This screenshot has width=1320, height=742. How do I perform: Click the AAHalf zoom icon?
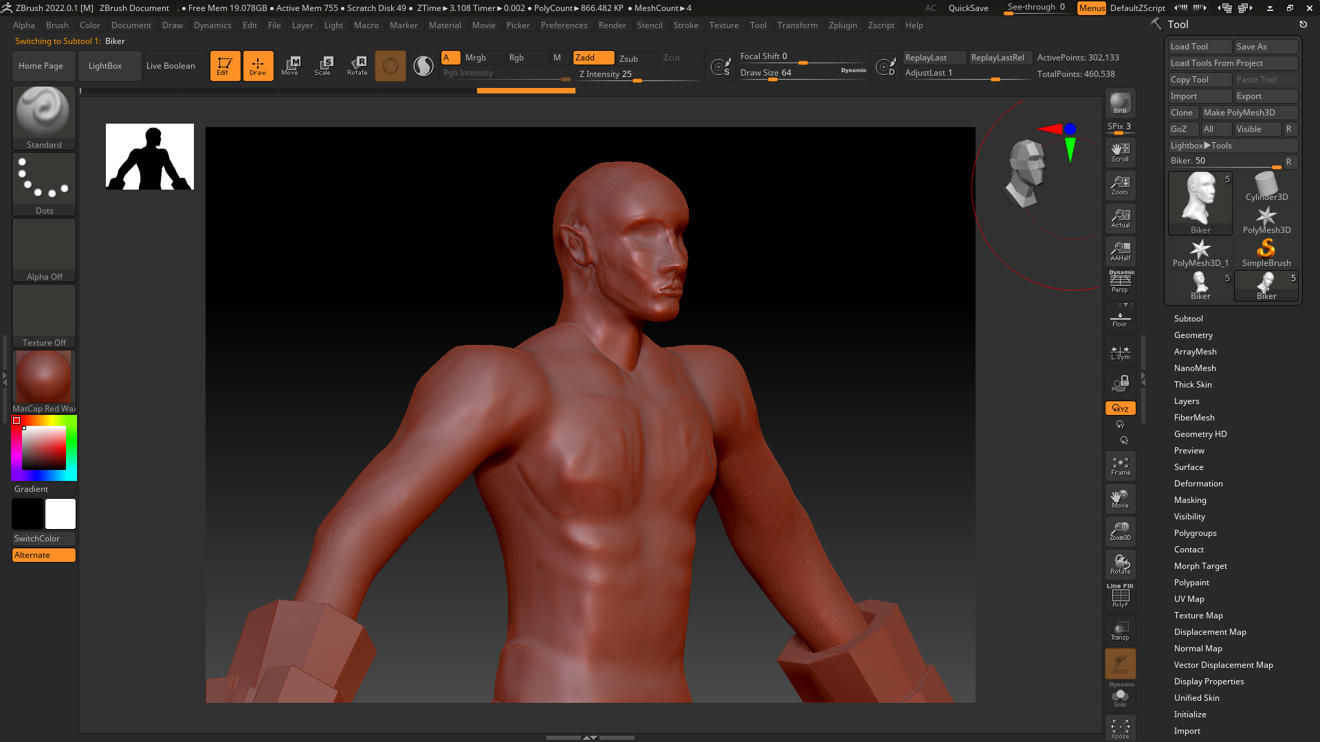pyautogui.click(x=1120, y=251)
